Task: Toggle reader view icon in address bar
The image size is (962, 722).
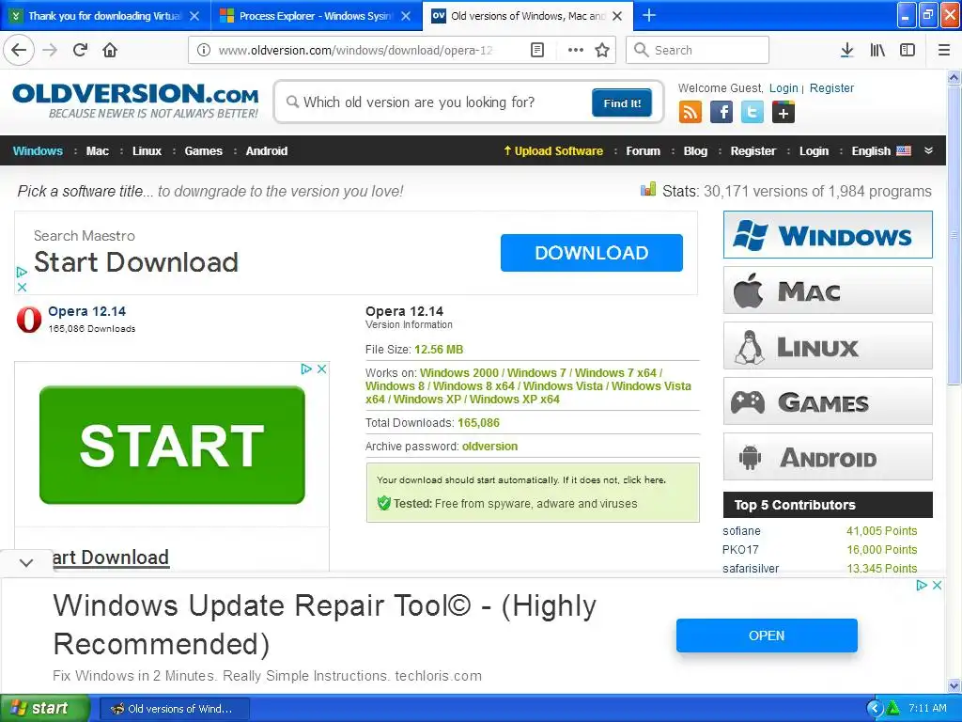Action: [x=536, y=50]
